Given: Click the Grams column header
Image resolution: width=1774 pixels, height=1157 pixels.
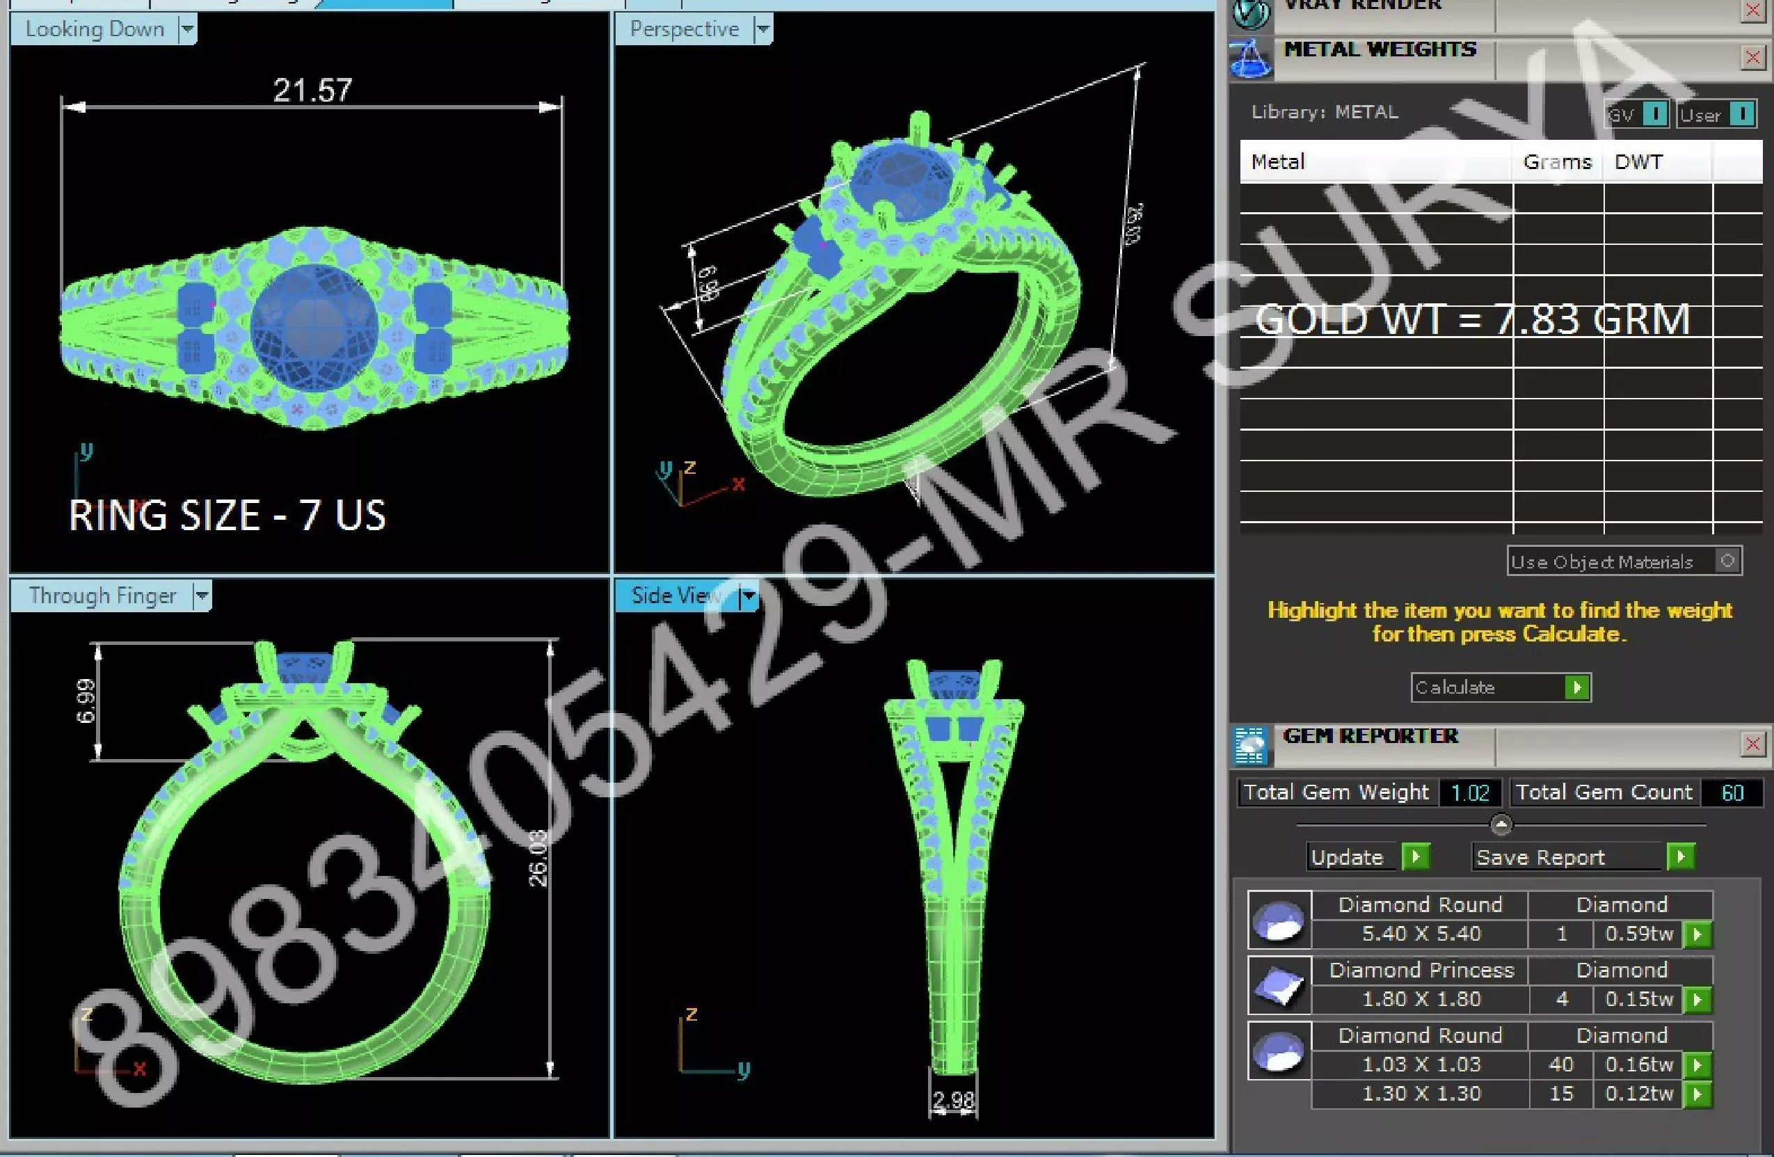Looking at the screenshot, I should (1558, 162).
